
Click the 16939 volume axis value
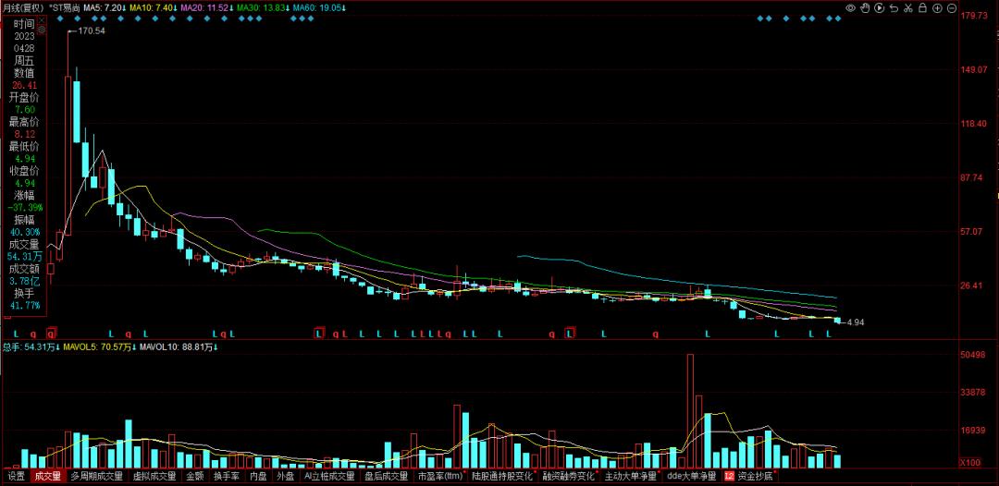[973, 431]
